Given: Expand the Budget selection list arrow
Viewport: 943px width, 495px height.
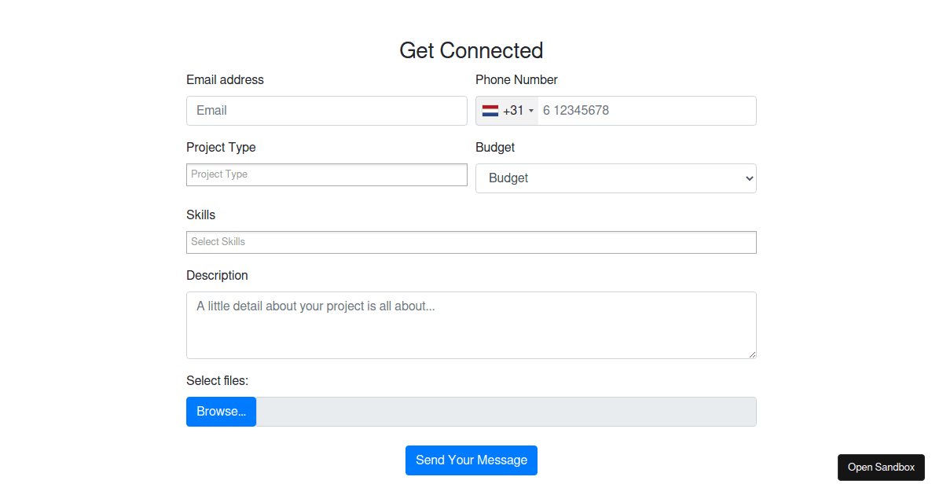Looking at the screenshot, I should (746, 178).
